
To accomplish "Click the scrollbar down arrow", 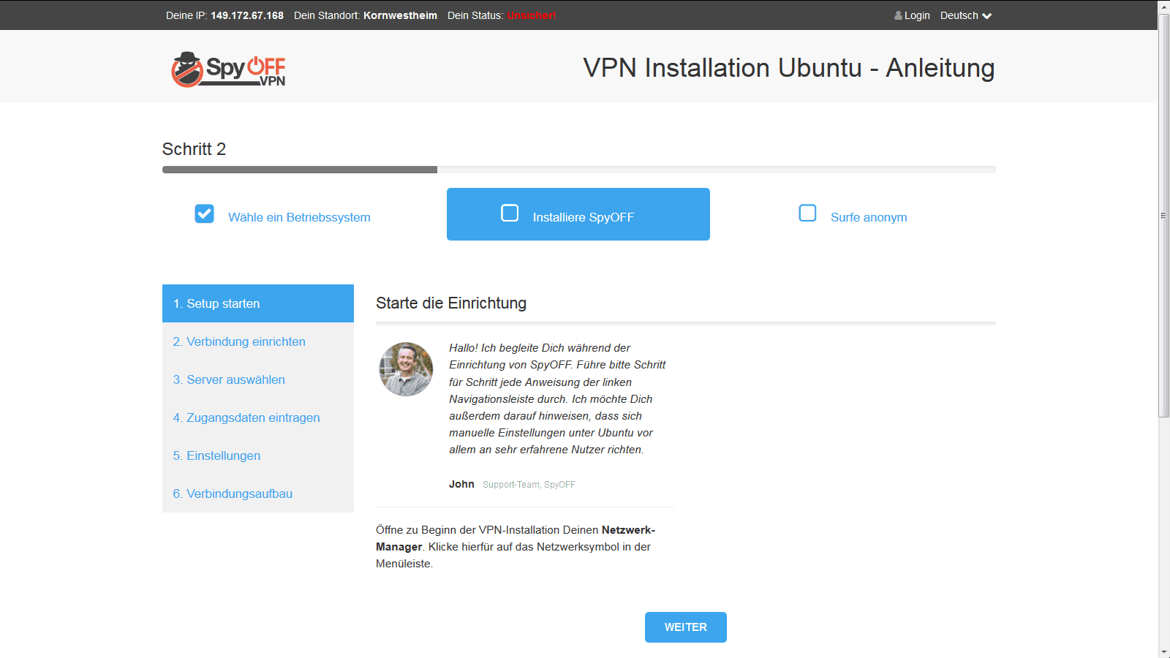I will (x=1164, y=651).
